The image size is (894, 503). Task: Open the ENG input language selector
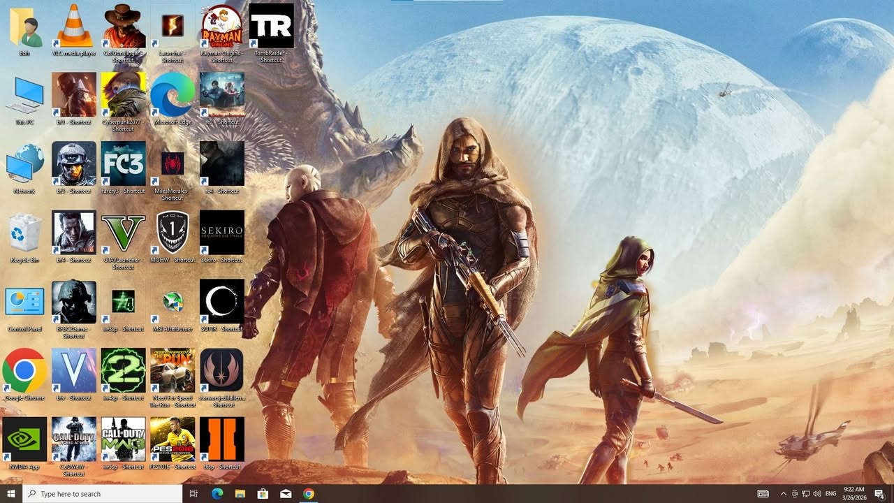coord(831,494)
